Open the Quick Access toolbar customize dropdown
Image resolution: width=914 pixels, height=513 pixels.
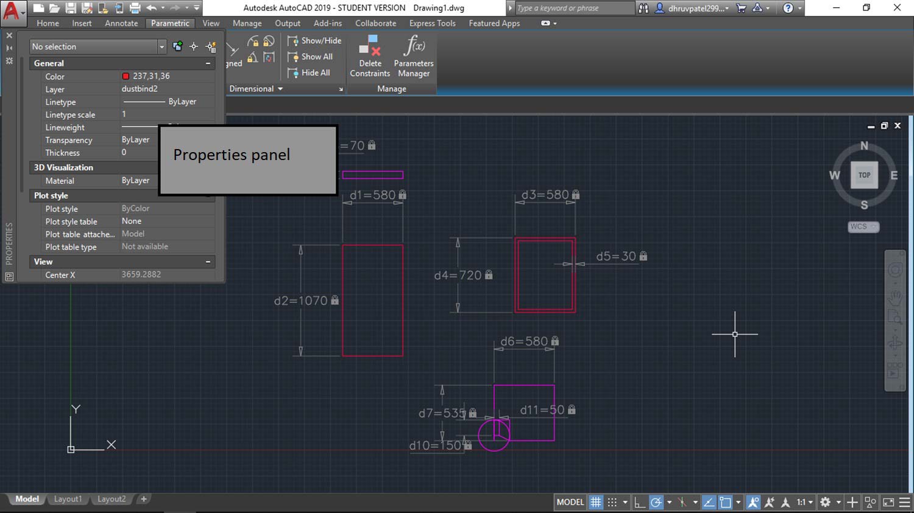pos(196,8)
